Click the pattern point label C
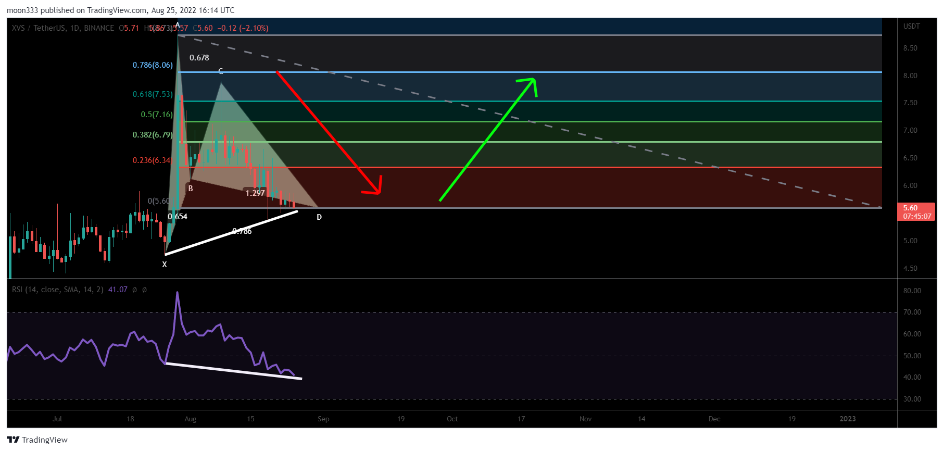Image resolution: width=944 pixels, height=451 pixels. [221, 71]
